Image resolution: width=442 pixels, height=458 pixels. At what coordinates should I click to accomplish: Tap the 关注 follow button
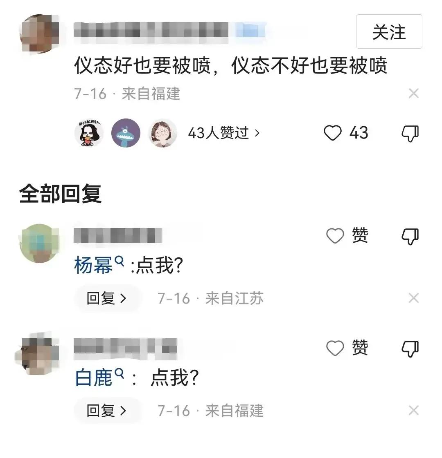(389, 31)
